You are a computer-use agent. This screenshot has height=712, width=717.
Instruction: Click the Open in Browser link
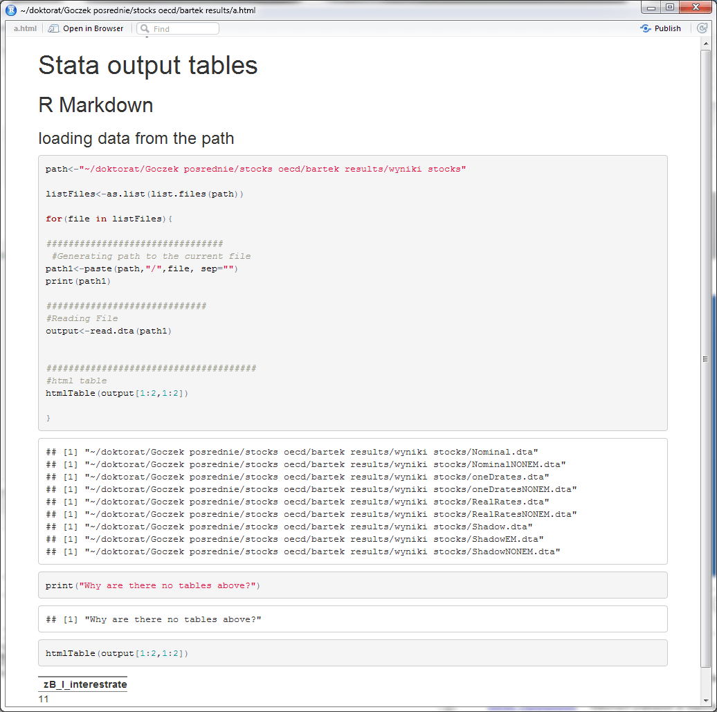[x=93, y=28]
